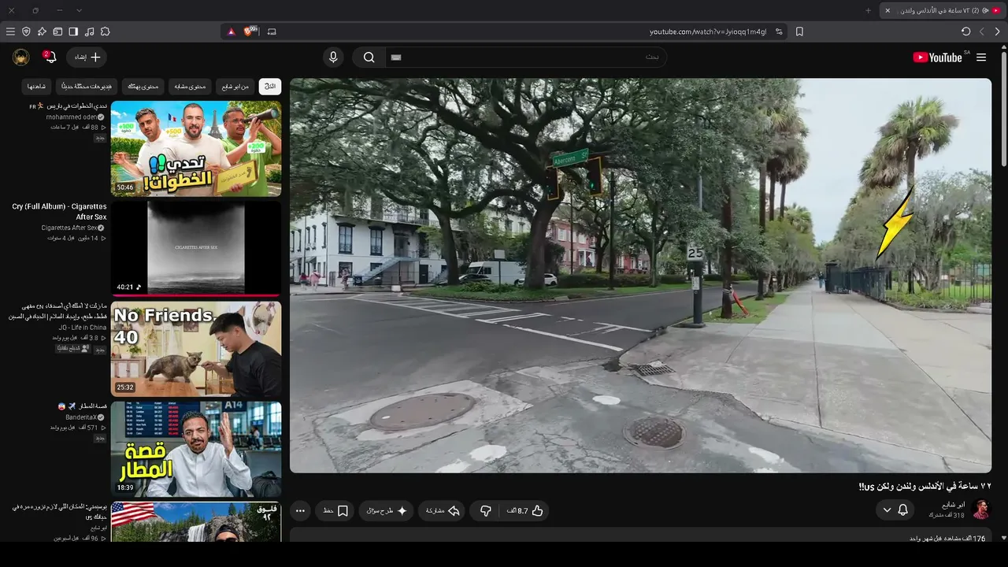Open more actions three-dot menu
The image size is (1008, 567).
click(x=300, y=511)
